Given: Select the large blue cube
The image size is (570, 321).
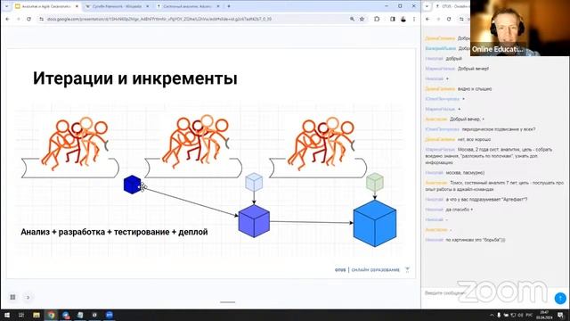Looking at the screenshot, I should [x=375, y=224].
